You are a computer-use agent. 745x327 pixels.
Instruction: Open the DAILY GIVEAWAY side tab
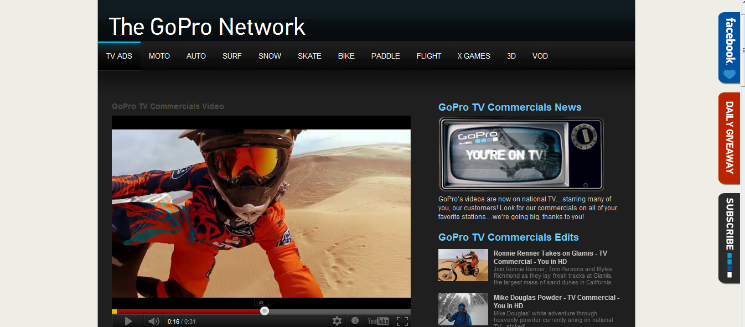coord(729,138)
